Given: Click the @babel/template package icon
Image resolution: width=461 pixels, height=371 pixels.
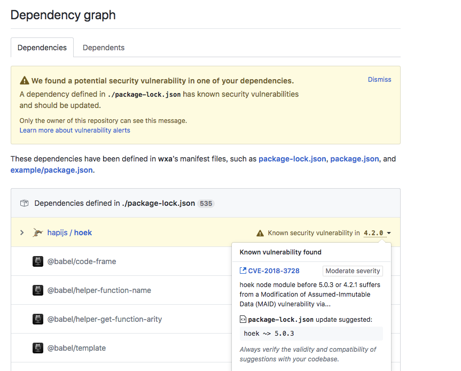Looking at the screenshot, I should pos(37,348).
